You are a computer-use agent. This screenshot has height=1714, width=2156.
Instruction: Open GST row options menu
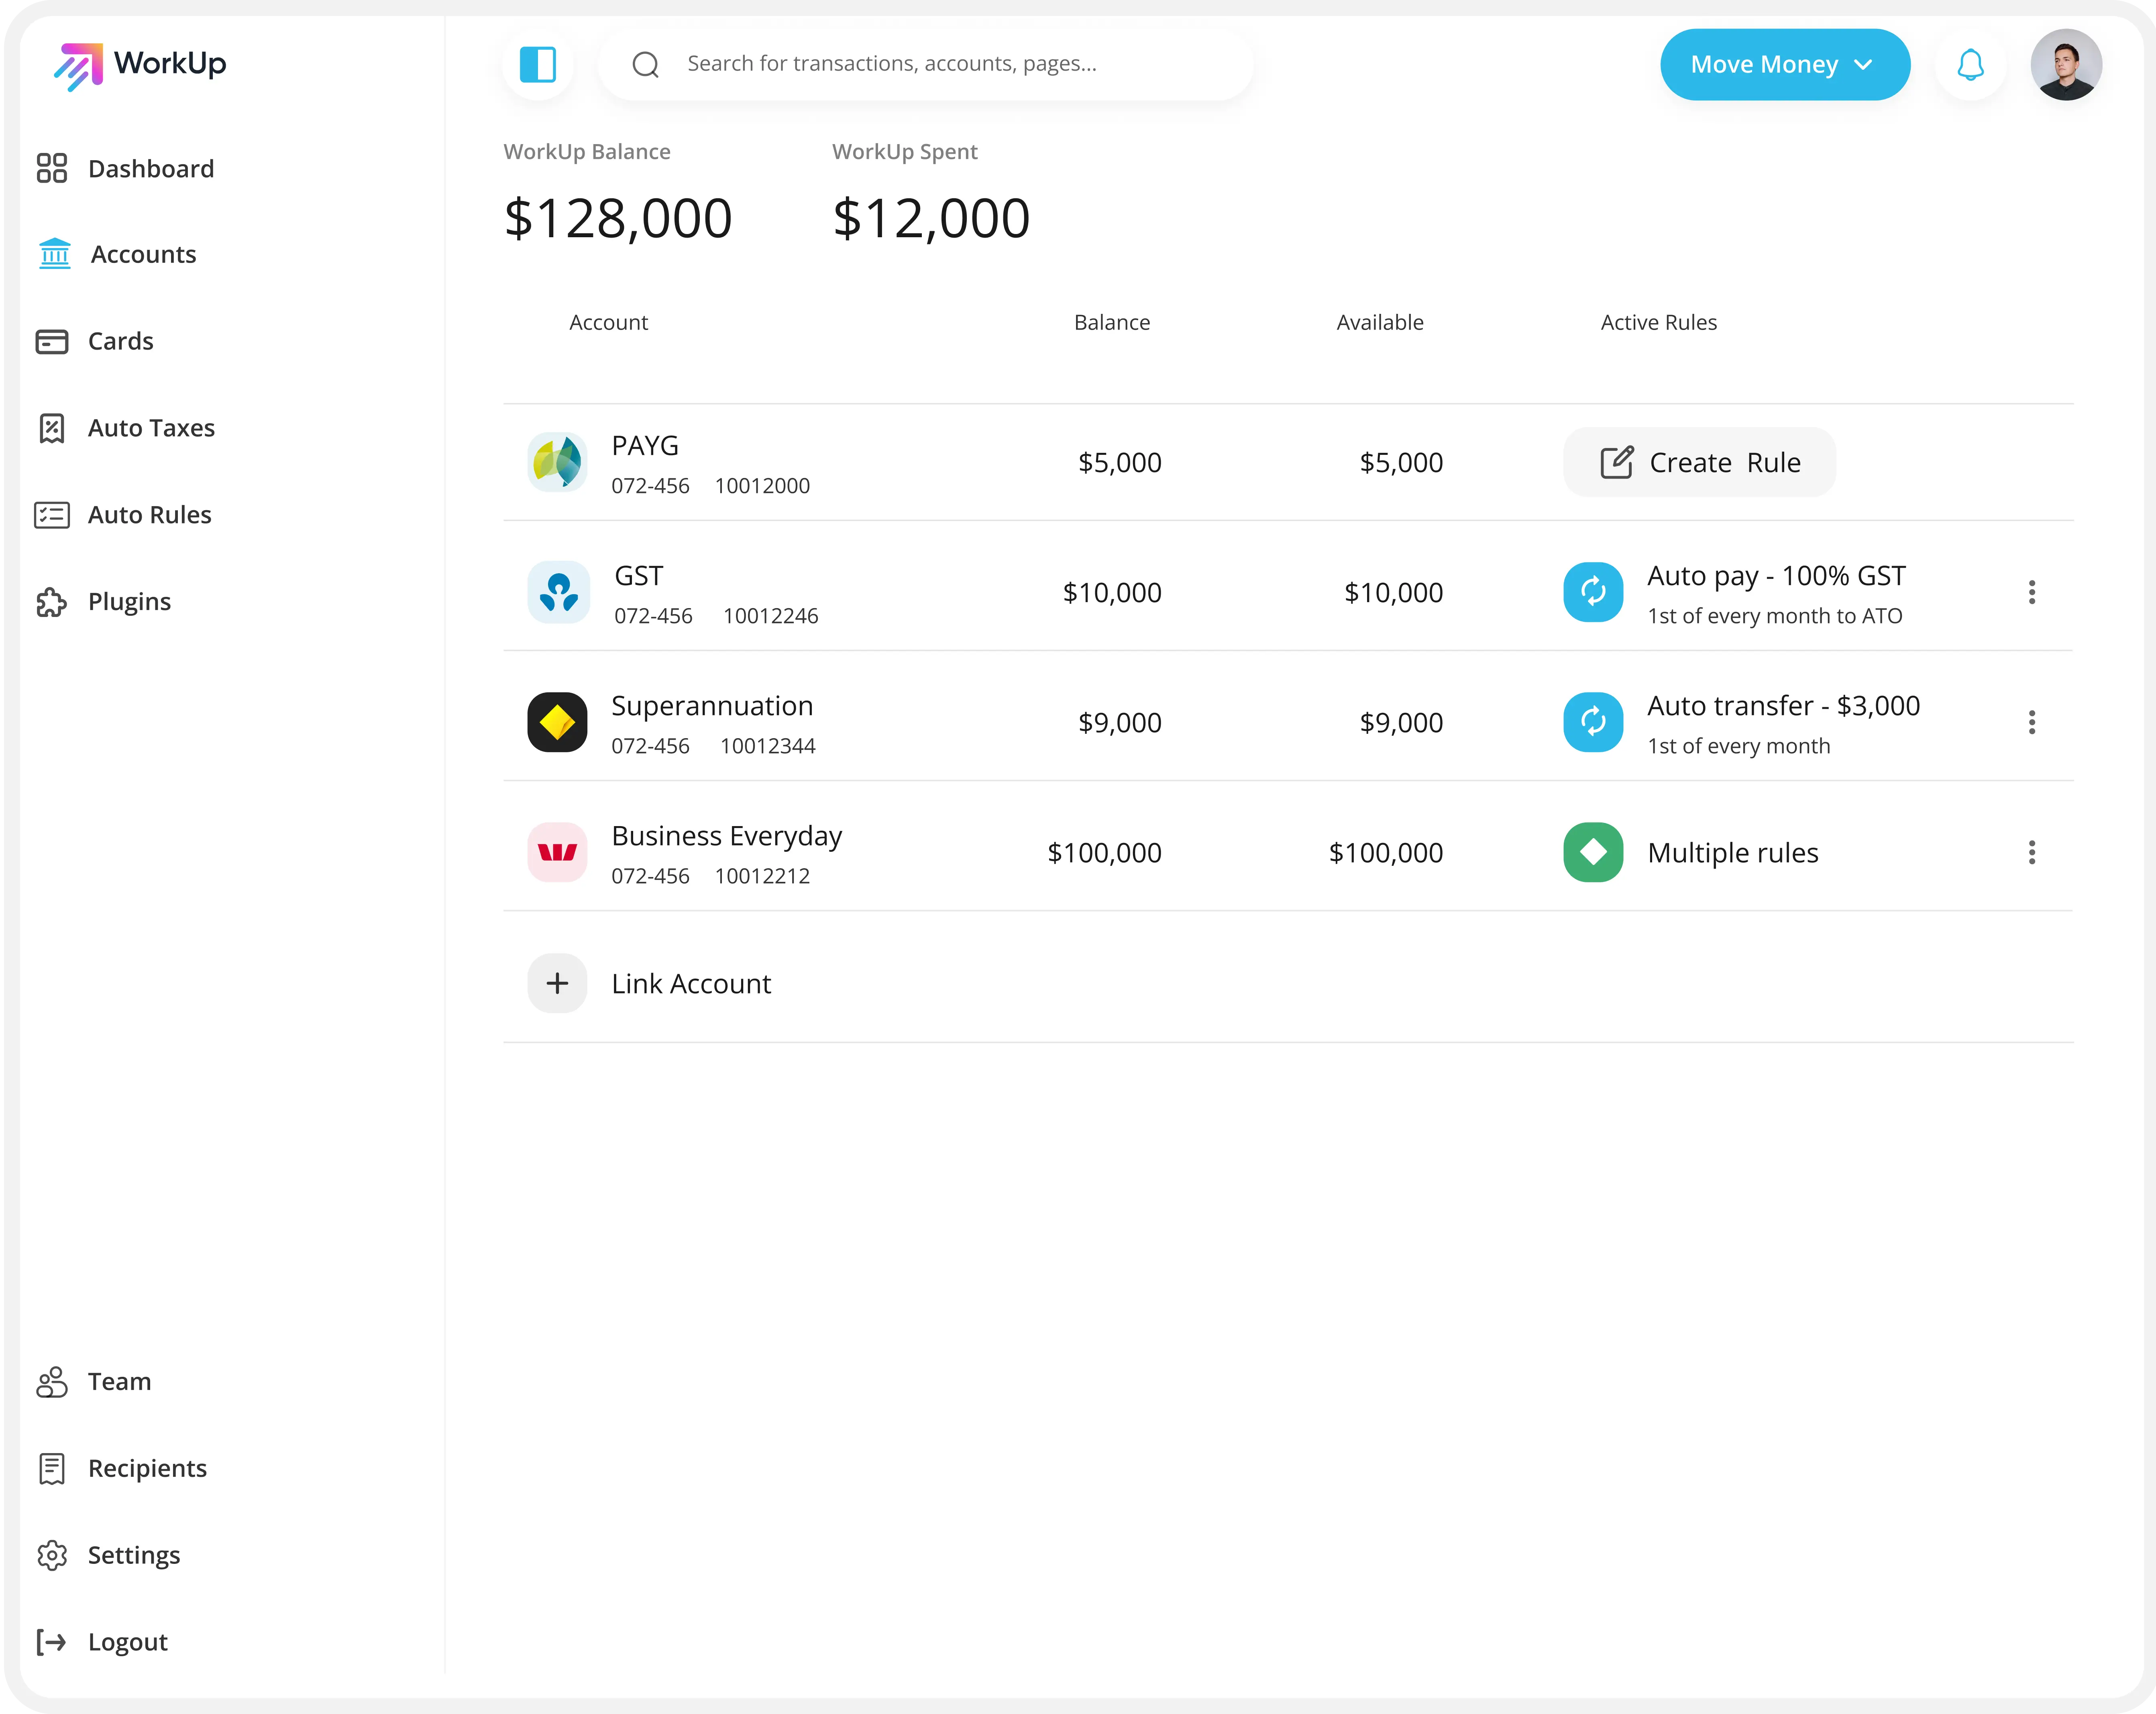coord(2032,592)
